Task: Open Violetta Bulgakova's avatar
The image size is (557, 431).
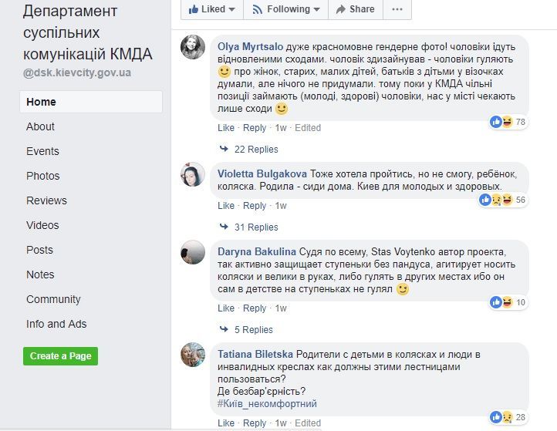Action: [192, 174]
